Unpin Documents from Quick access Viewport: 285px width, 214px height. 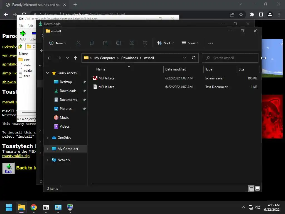(84, 100)
